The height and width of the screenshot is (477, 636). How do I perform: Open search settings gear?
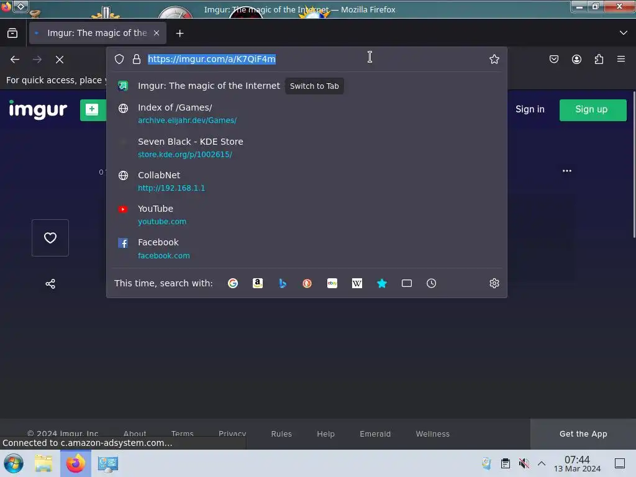[494, 283]
